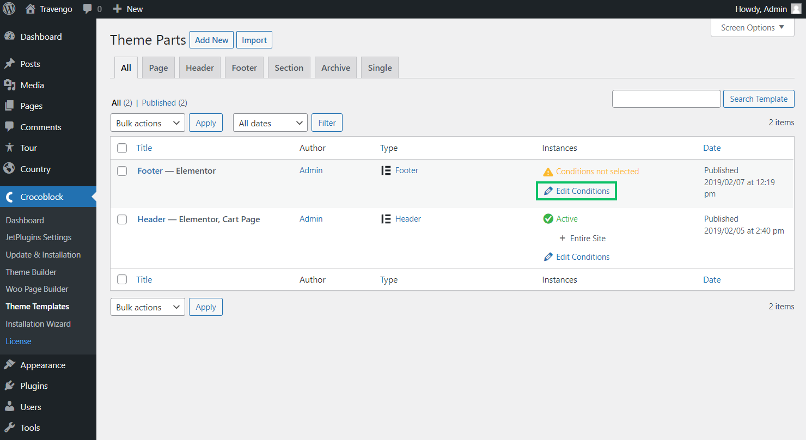Image resolution: width=806 pixels, height=440 pixels.
Task: Click Edit Conditions in the Footer row
Action: (583, 191)
